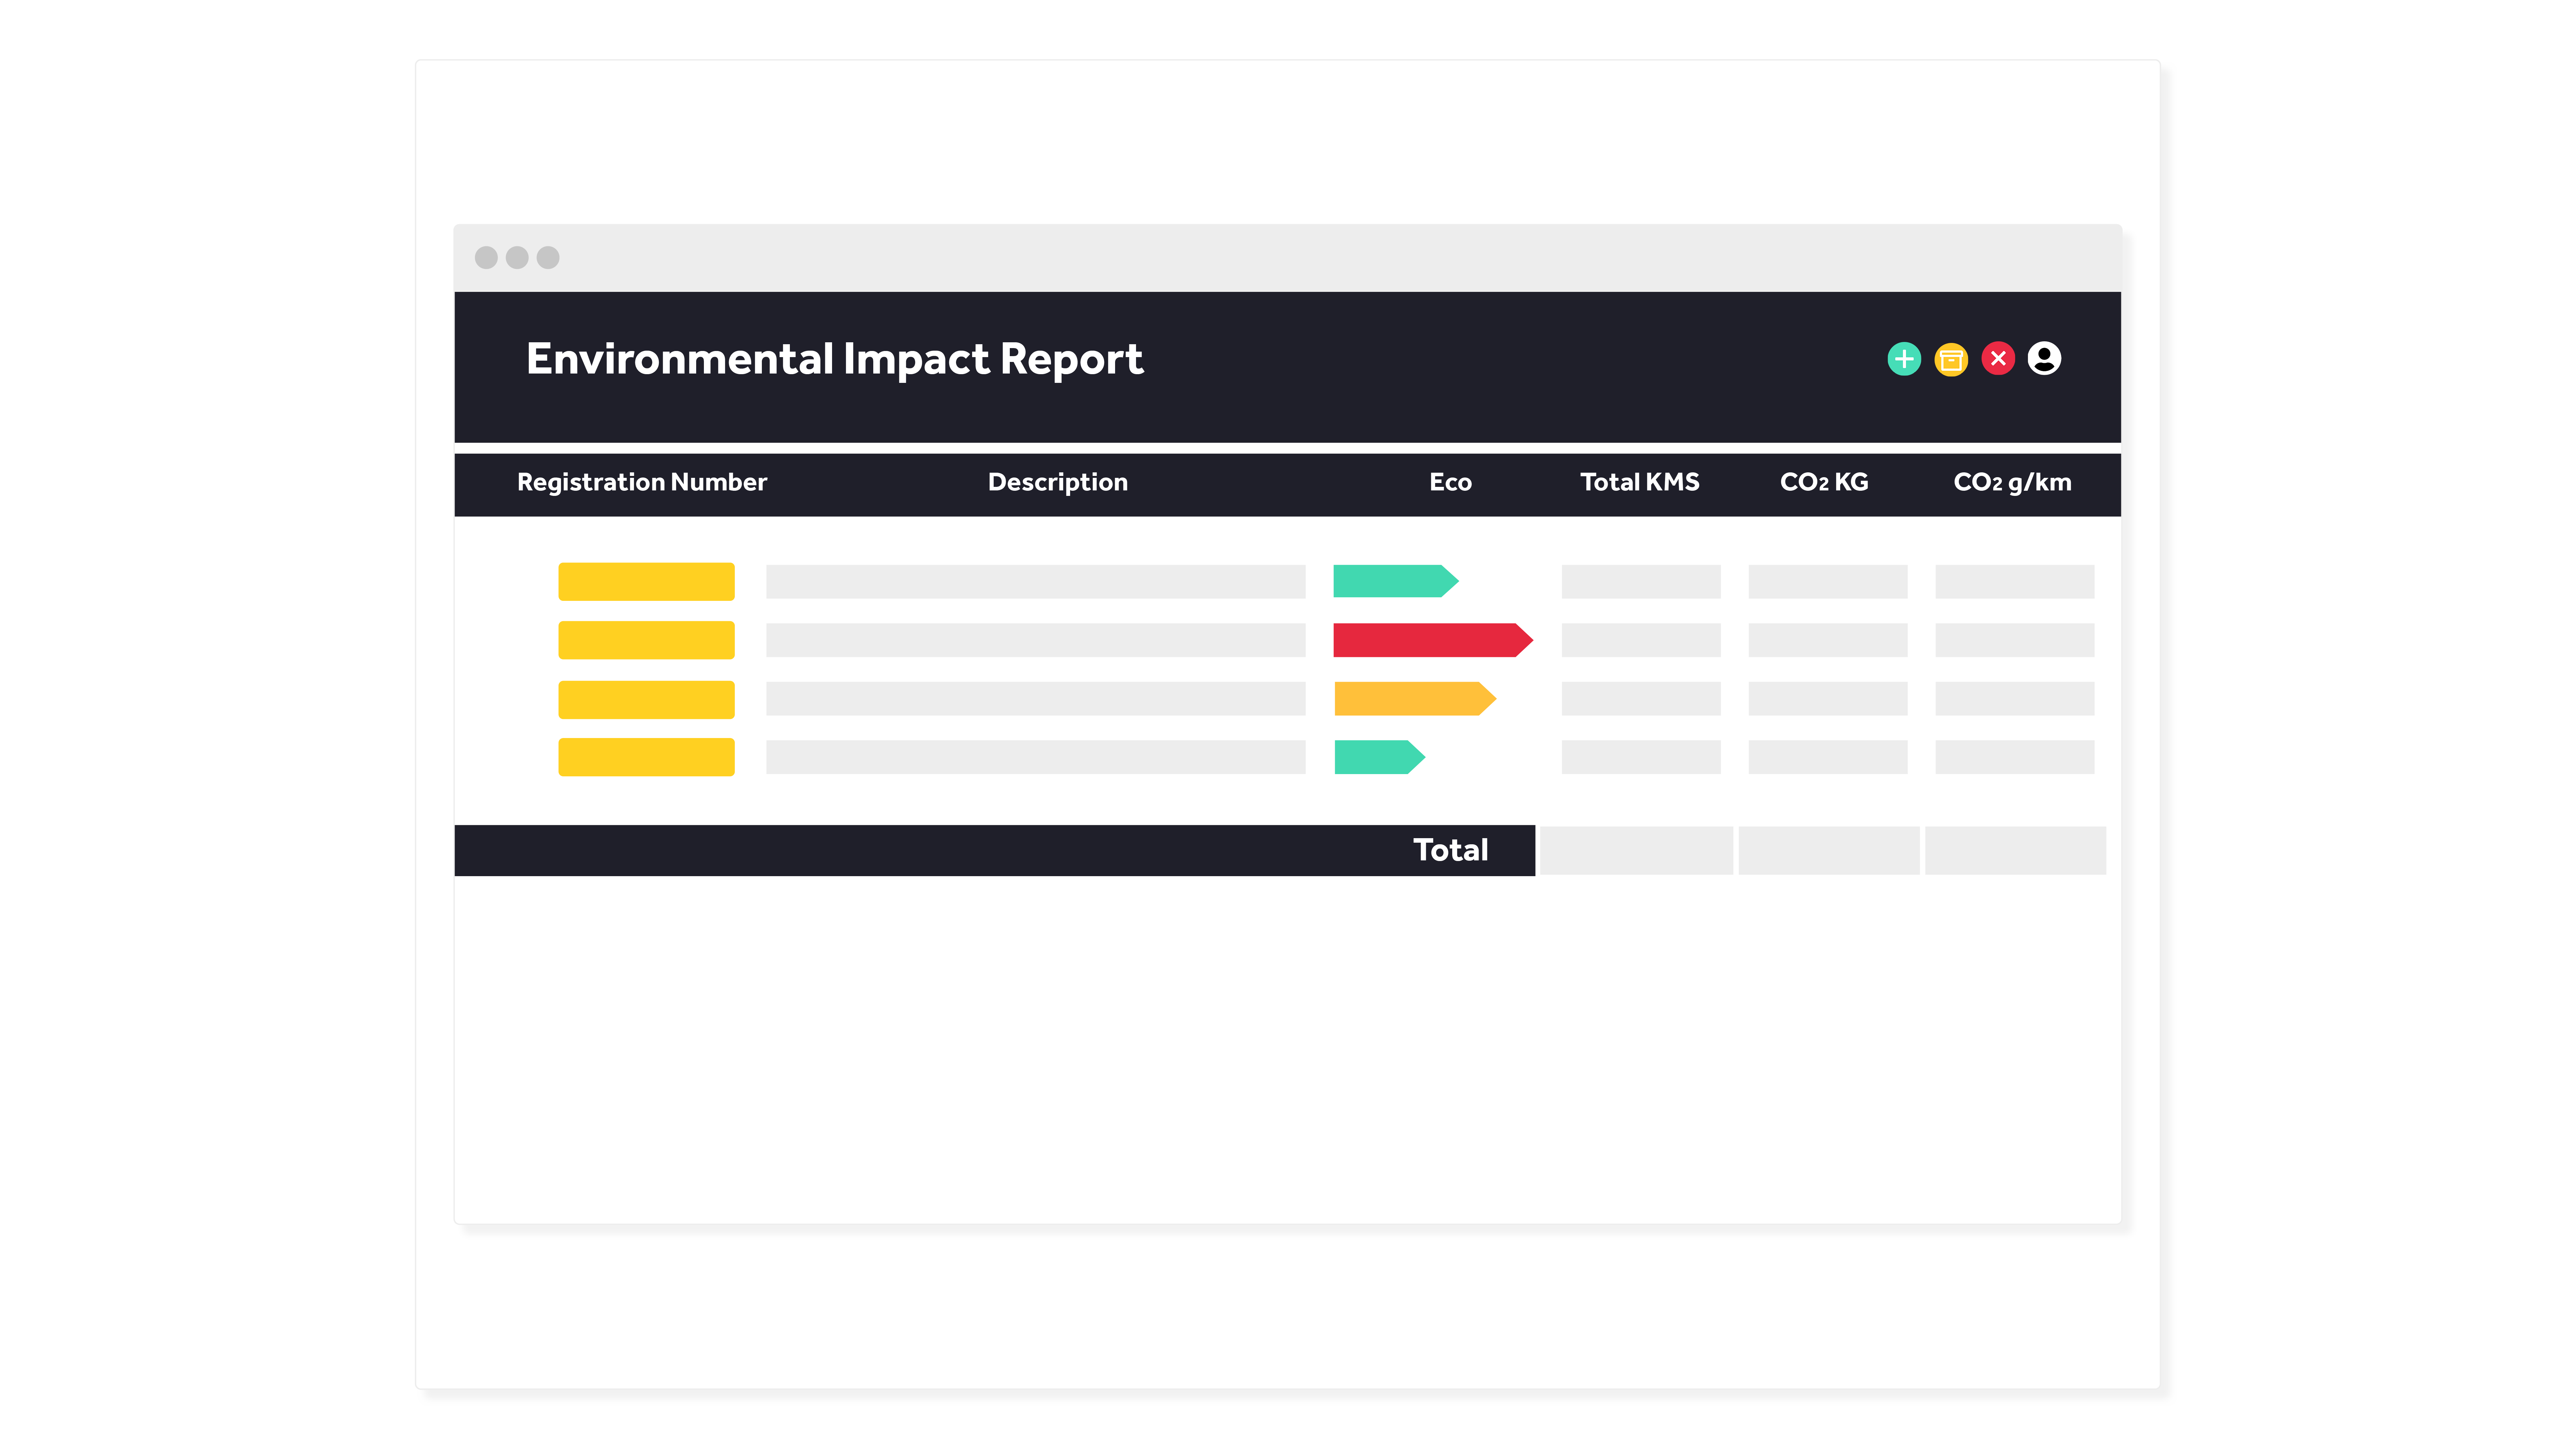Screen dimensions: 2576x1449
Task: Click the first gray window control dot
Action: point(486,258)
